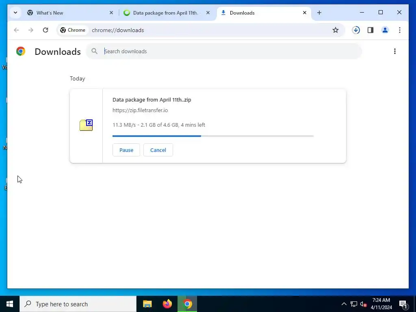Pause the zip download
Screen dimensions: 416x312
(126, 150)
